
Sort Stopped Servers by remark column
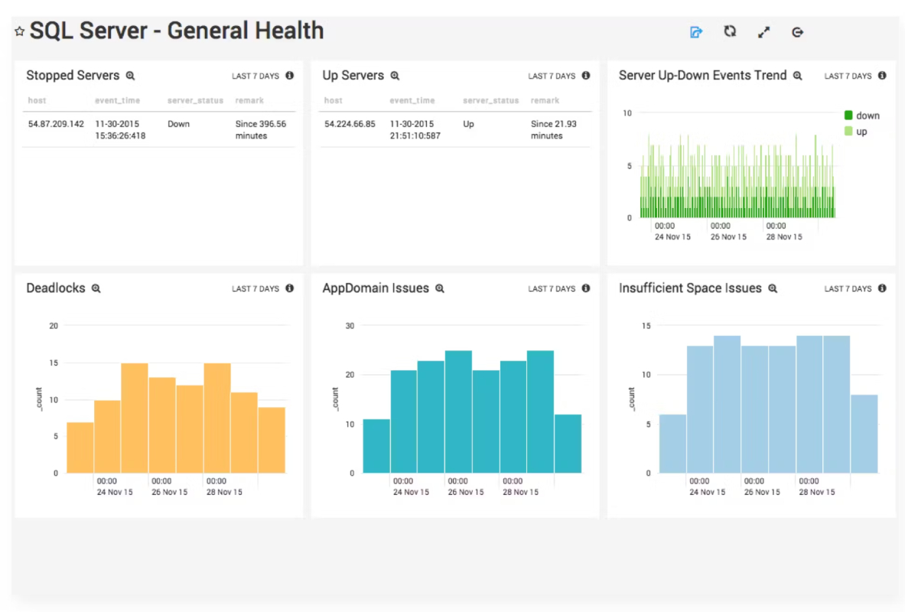[x=249, y=100]
